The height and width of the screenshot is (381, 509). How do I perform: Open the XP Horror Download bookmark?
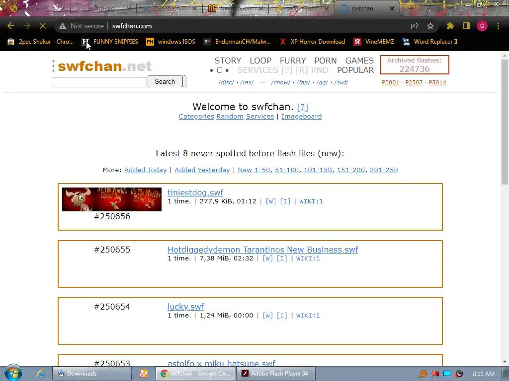pos(313,42)
